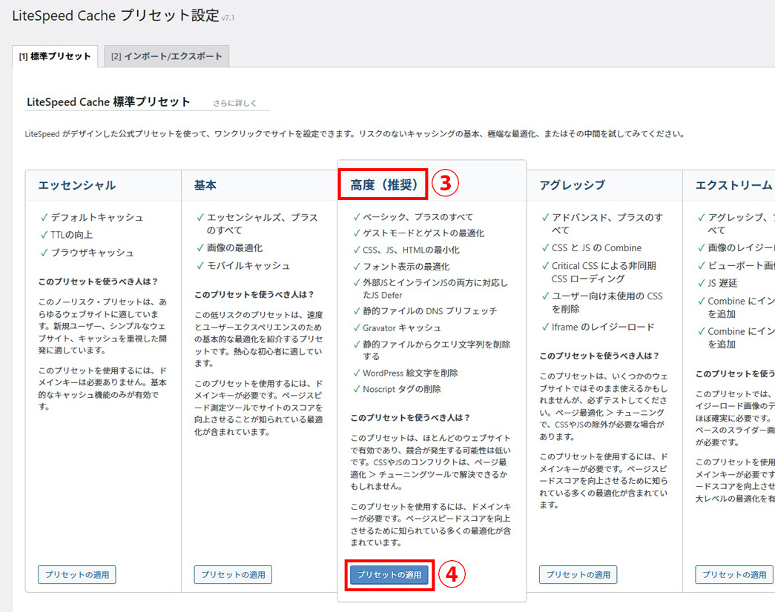775x612 pixels.
Task: Select the CSS と JS の Combine item
Action: click(596, 248)
